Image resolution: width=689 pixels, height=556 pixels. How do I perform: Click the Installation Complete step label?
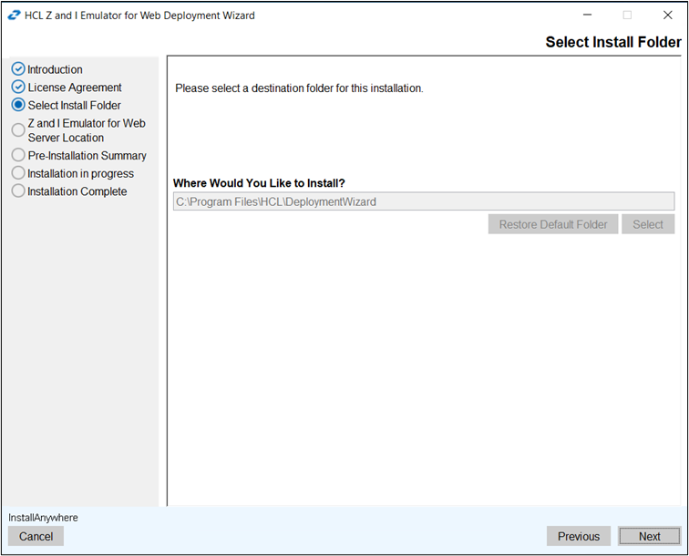[77, 191]
